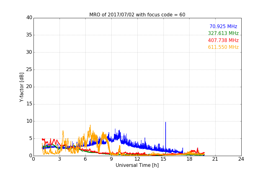Click x-axis tick label 21

(215, 159)
